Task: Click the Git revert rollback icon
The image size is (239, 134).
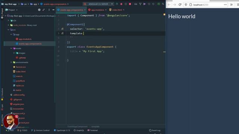Action: tap(153, 4)
